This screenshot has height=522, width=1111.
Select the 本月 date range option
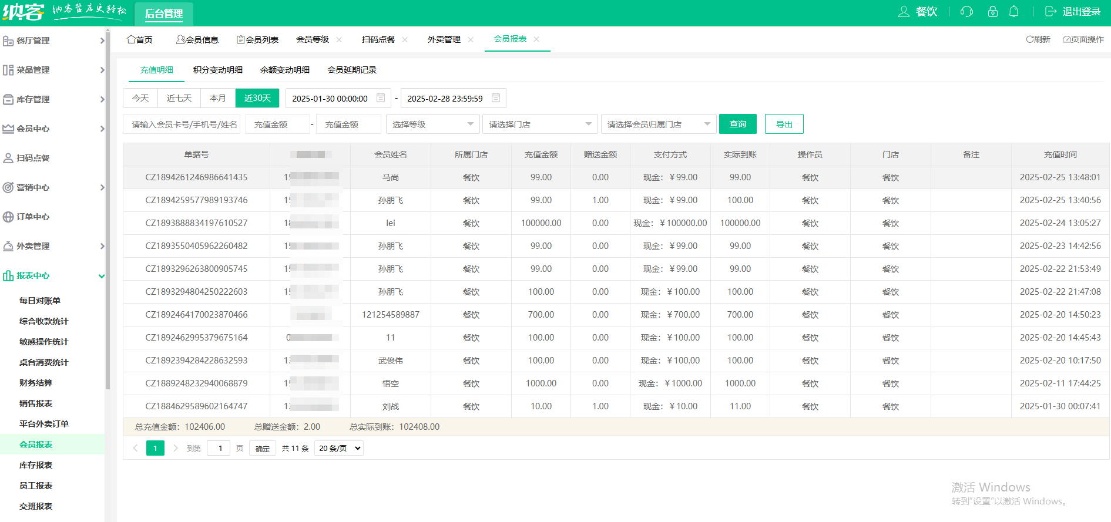click(x=218, y=98)
